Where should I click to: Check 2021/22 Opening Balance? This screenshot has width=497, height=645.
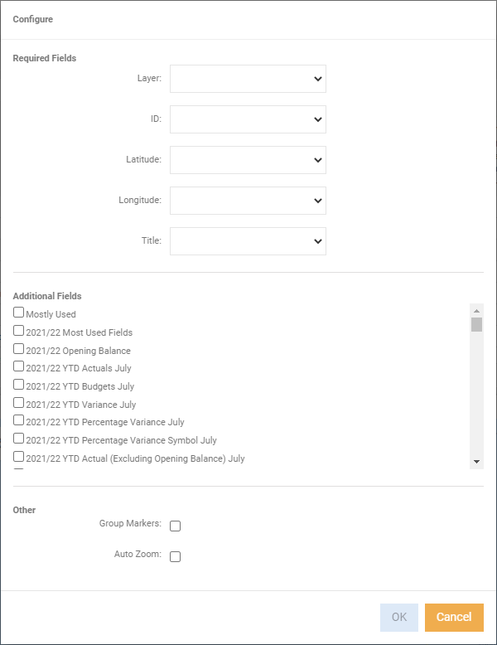coord(18,348)
